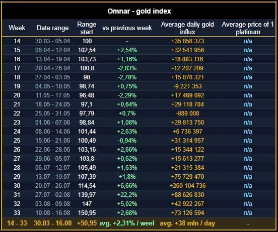Select the 'avg. +38 mln / day' summary
The width and height of the screenshot is (278, 232).
[x=187, y=223]
